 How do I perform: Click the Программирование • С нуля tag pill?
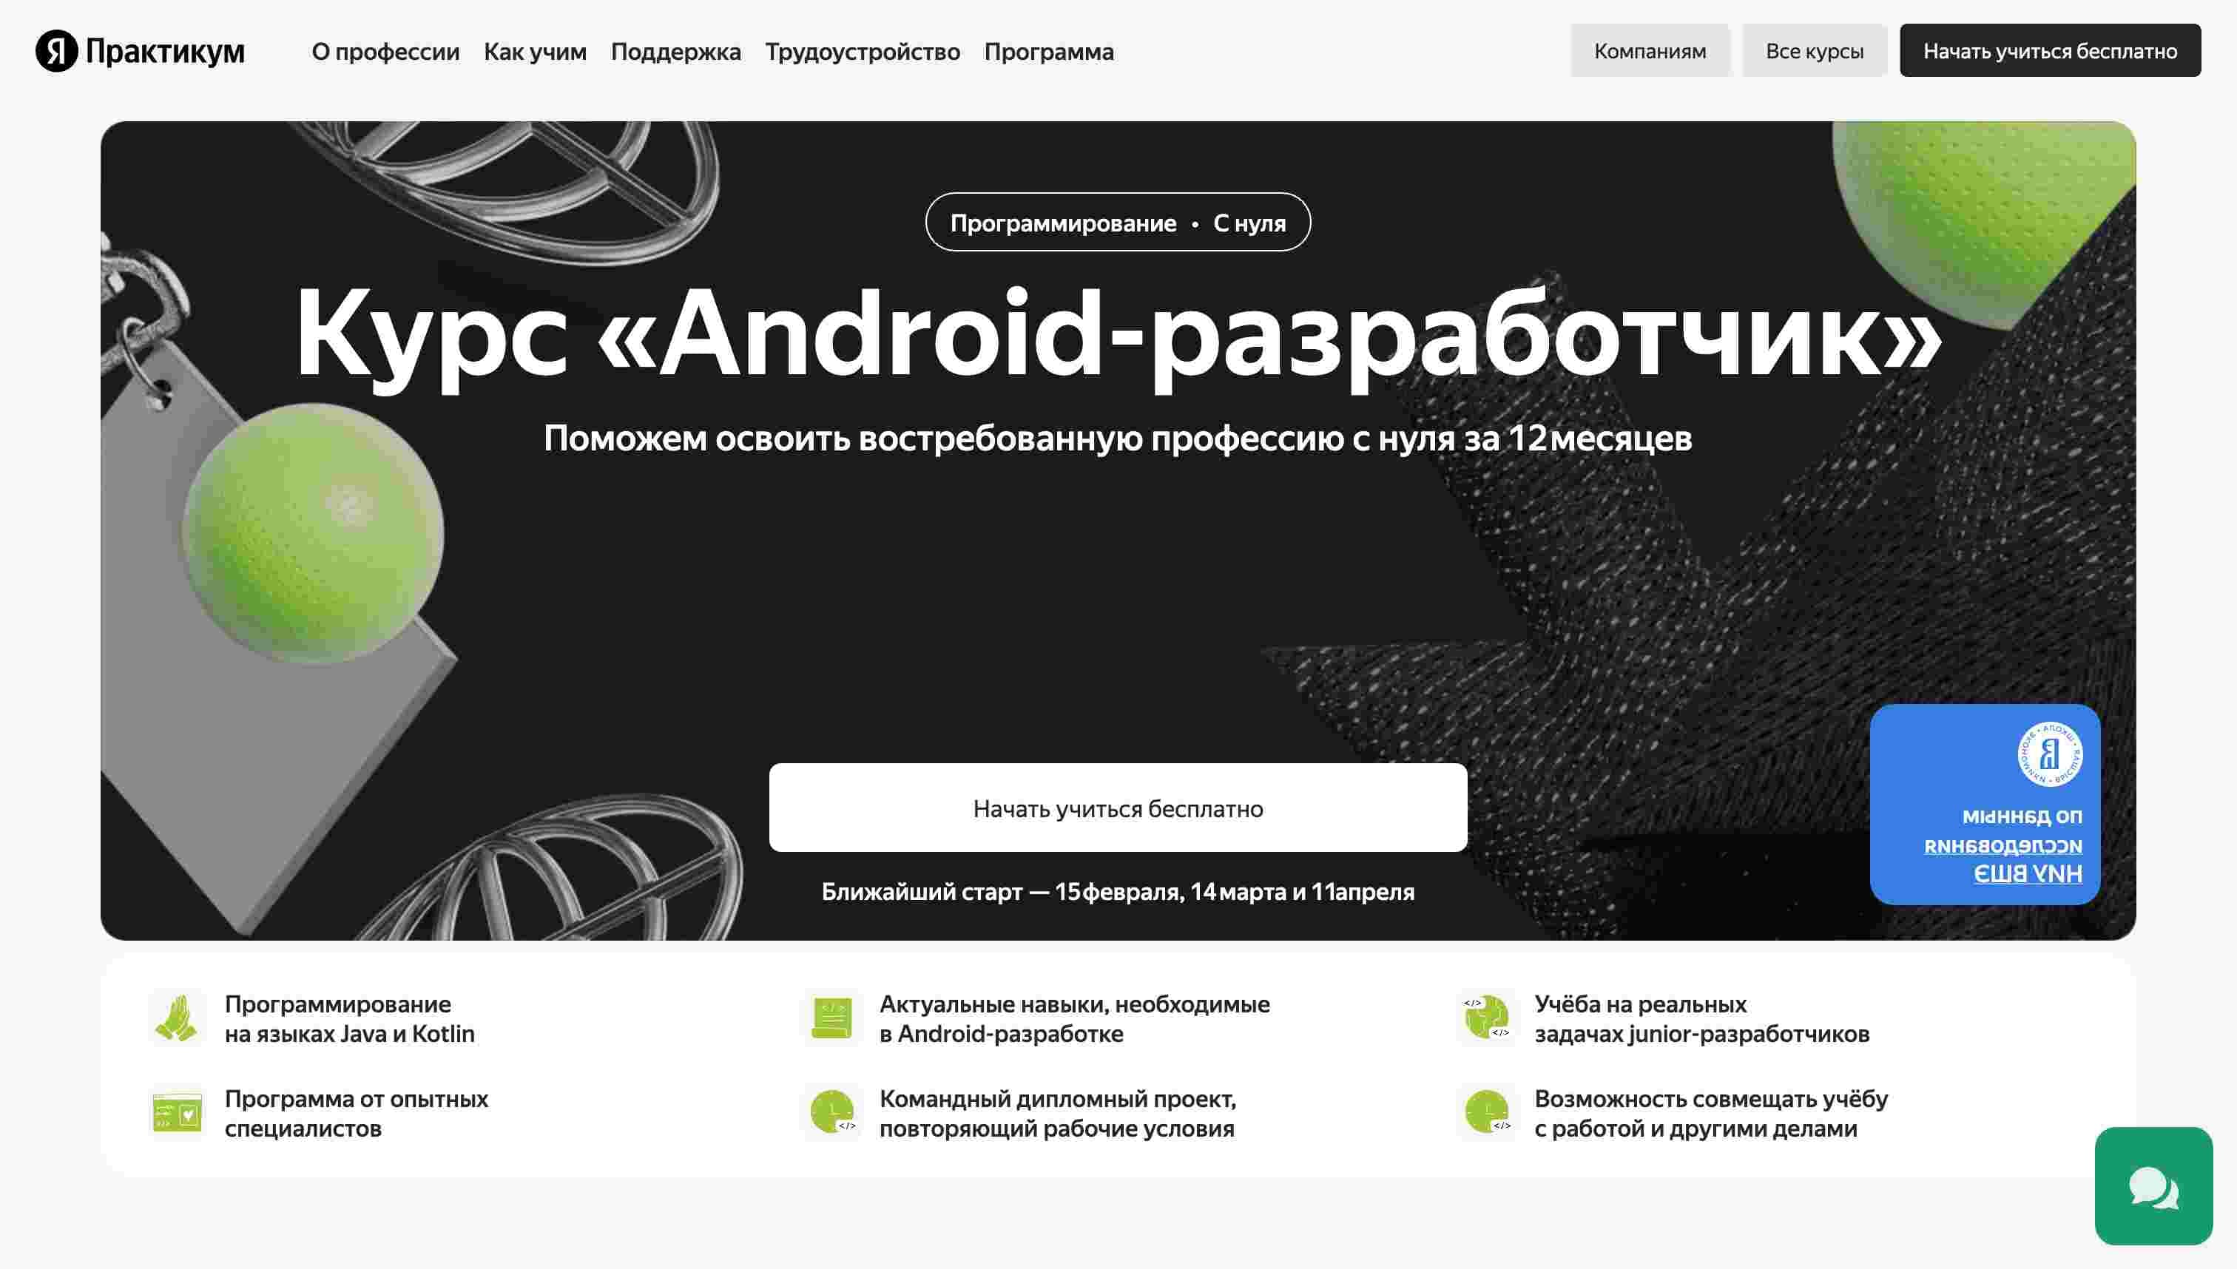point(1117,223)
